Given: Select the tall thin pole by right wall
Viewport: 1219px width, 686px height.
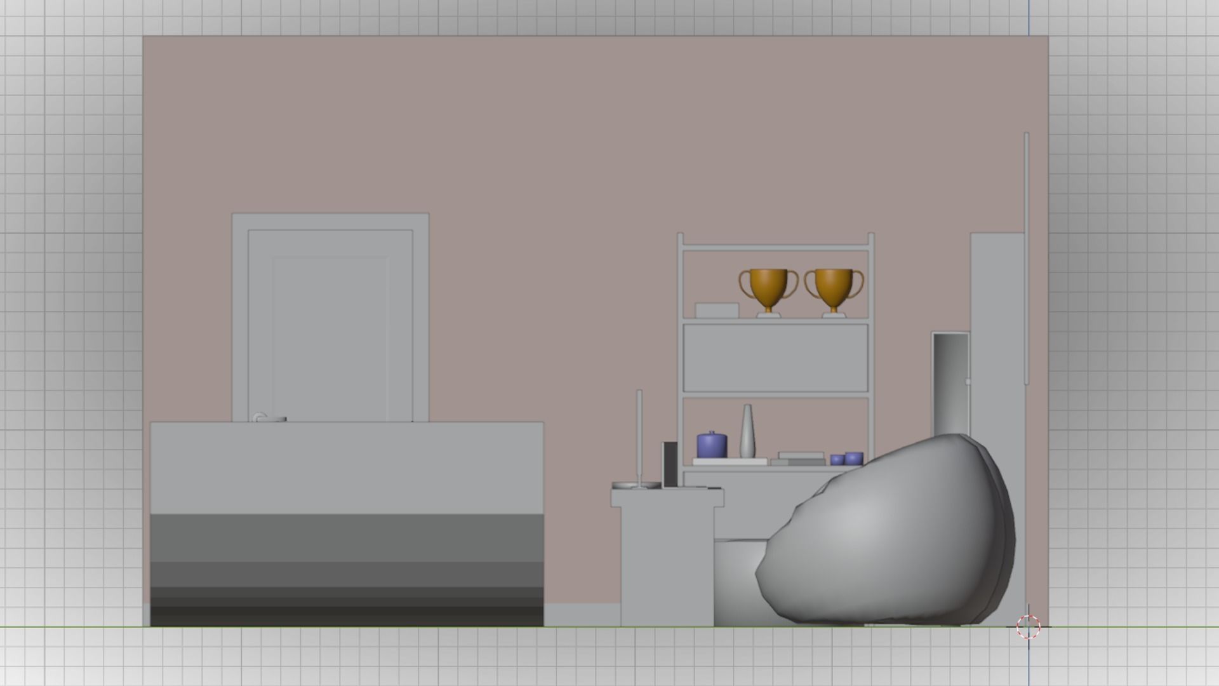Looking at the screenshot, I should 1027,259.
